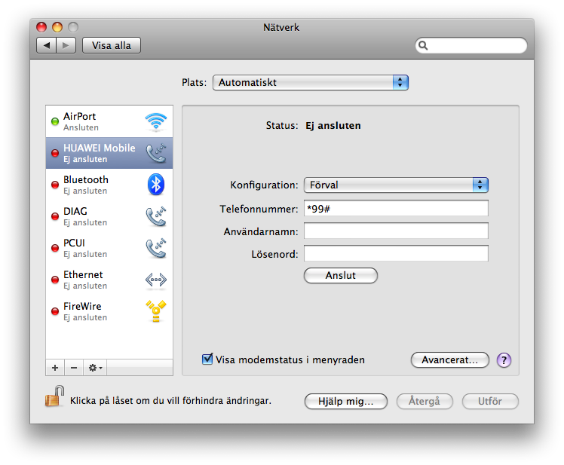The height and width of the screenshot is (465, 564).
Task: Click Ethernet red status indicator
Action: 55,280
